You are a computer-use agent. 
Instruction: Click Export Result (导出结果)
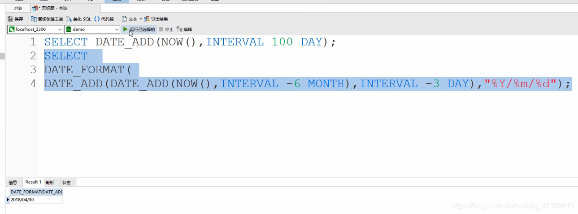[x=156, y=19]
